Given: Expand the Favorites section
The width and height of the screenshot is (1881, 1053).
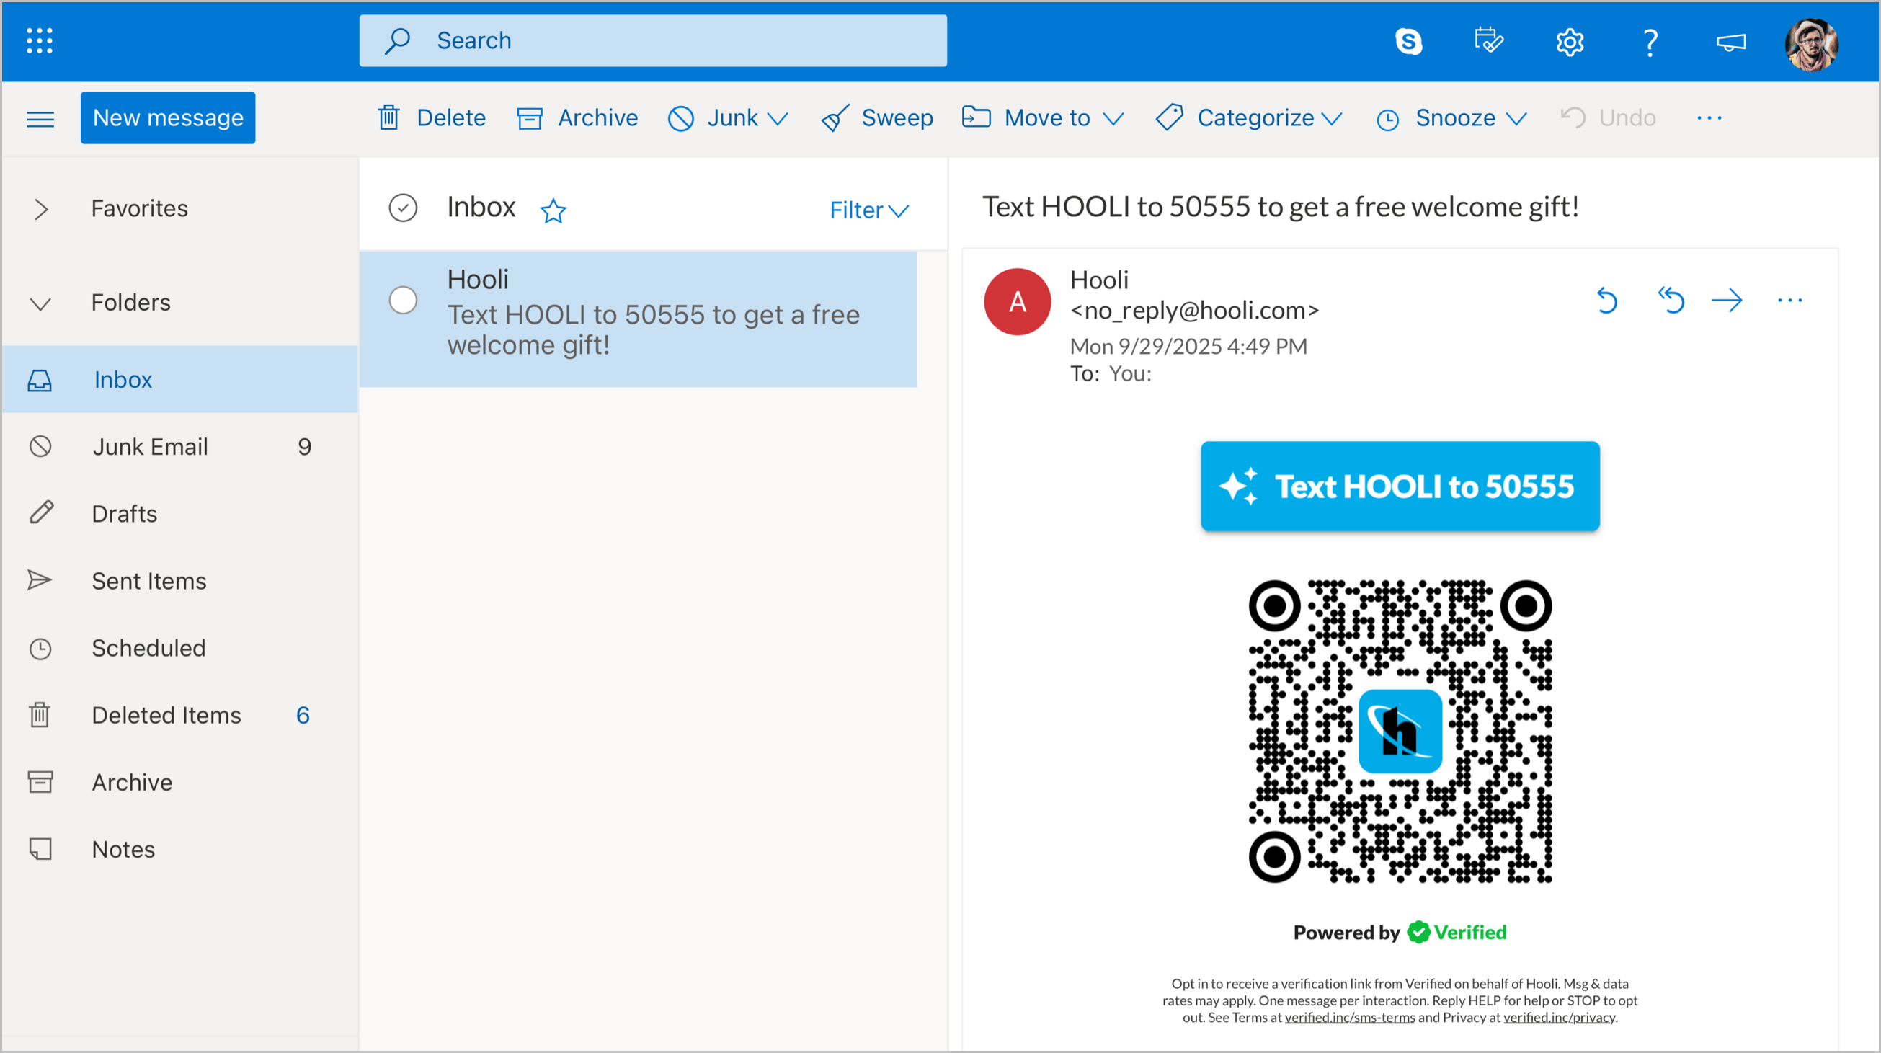Looking at the screenshot, I should point(42,209).
